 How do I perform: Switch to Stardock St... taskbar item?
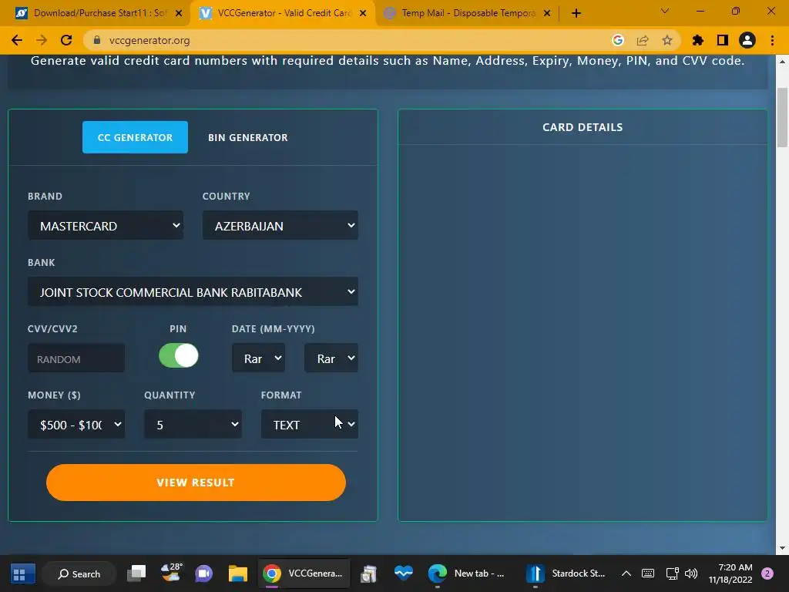pos(566,573)
